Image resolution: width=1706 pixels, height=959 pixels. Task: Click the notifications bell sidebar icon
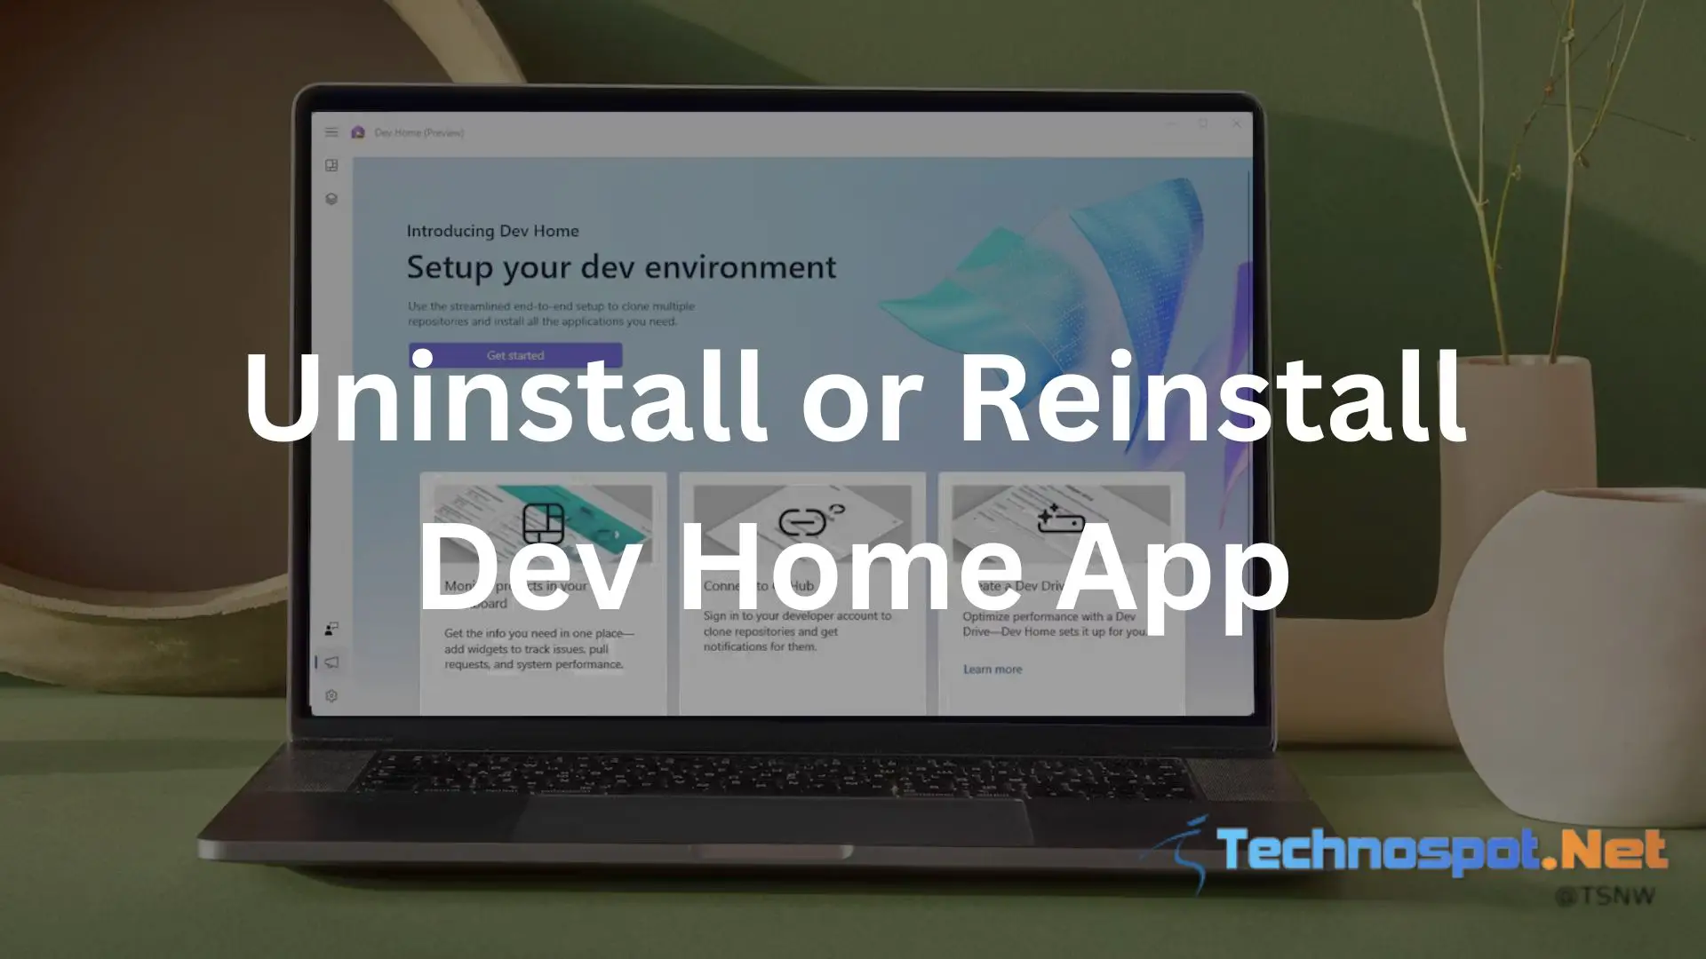click(333, 662)
